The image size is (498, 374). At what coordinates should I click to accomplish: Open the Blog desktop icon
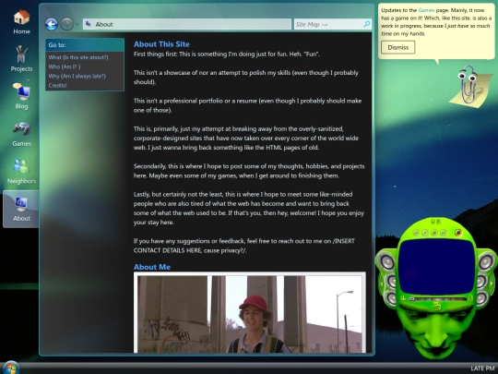click(x=21, y=96)
